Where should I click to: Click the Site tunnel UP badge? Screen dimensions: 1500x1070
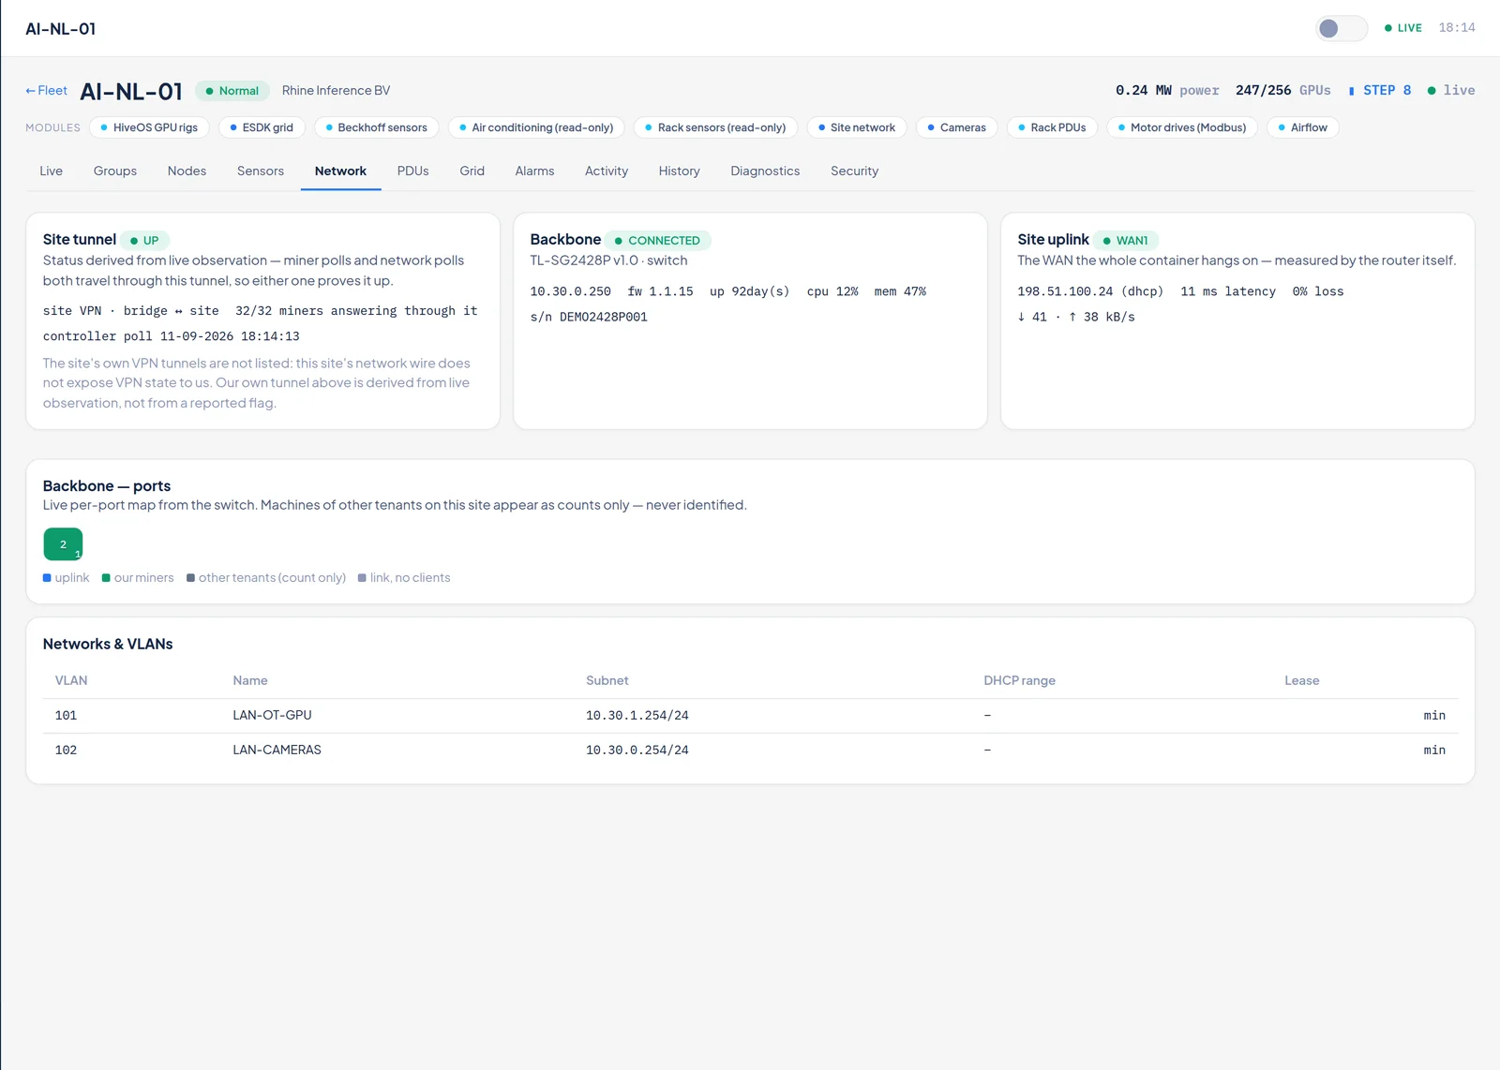[x=144, y=241]
